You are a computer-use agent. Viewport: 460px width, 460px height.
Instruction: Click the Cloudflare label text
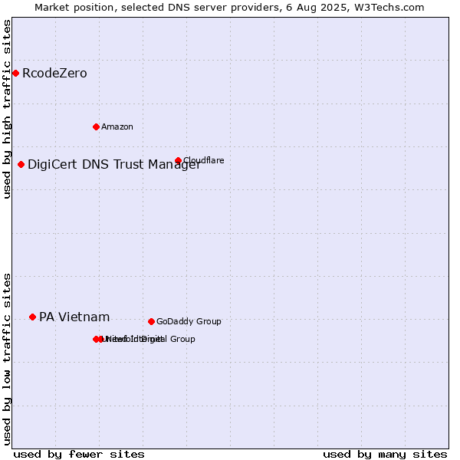(x=204, y=160)
